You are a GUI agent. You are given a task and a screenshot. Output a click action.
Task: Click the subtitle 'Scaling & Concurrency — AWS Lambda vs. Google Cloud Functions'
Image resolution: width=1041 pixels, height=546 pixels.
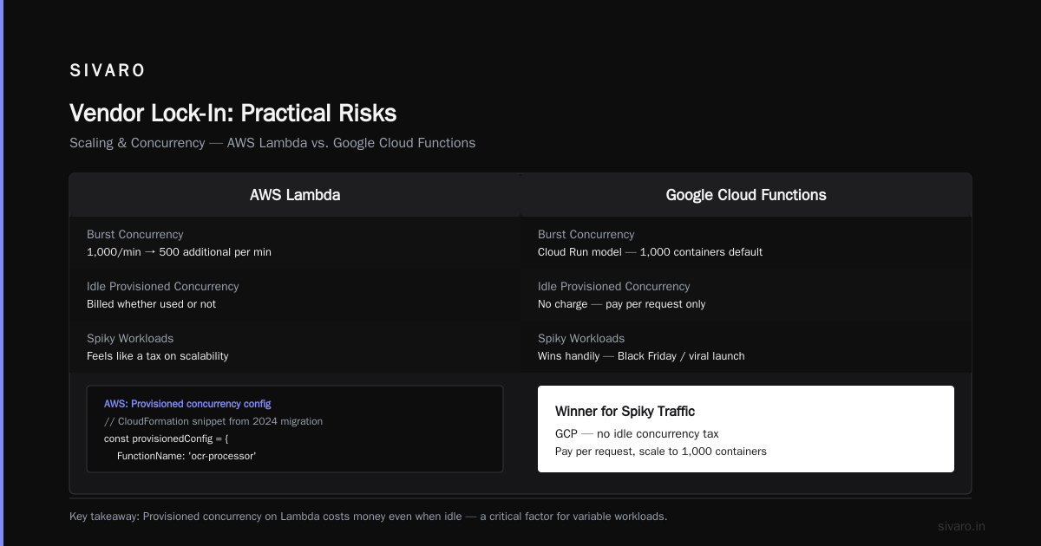pyautogui.click(x=272, y=143)
